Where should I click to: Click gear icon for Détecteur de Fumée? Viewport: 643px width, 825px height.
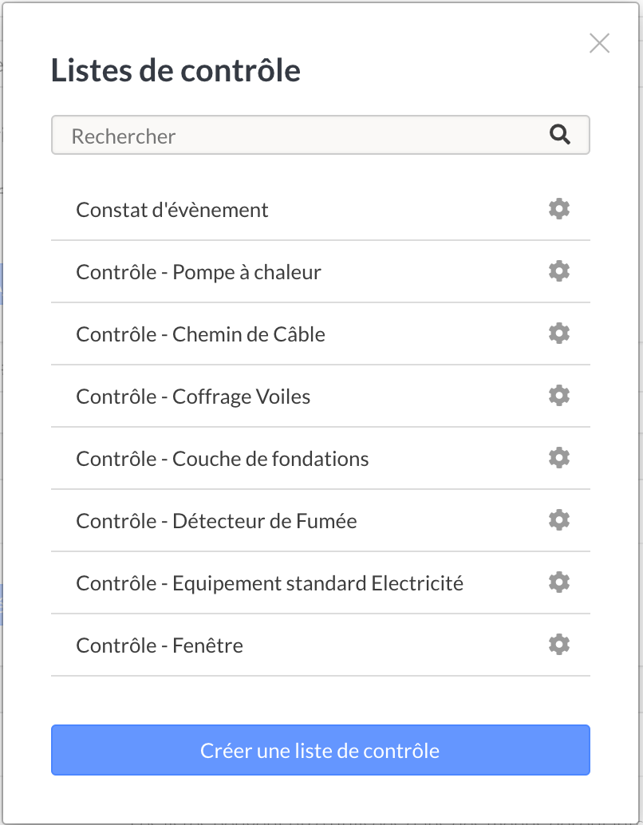558,520
